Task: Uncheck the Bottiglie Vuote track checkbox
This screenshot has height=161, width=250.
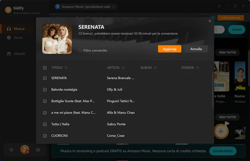Action: [45, 101]
